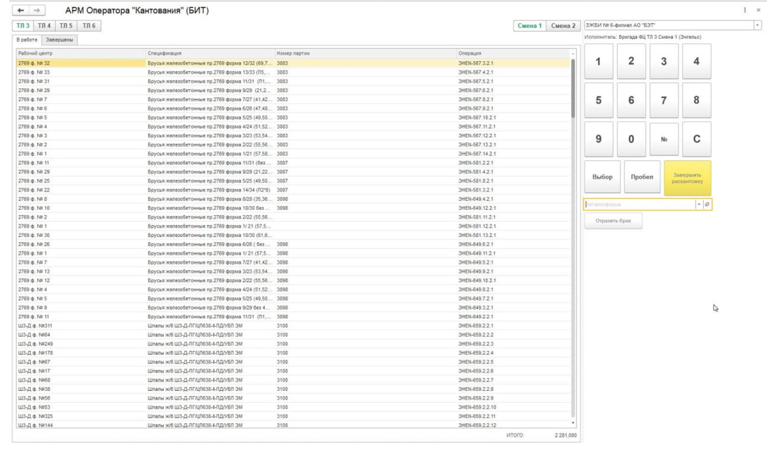Select row 2769 ф. № 12
This screenshot has width=773, height=462.
click(294, 280)
